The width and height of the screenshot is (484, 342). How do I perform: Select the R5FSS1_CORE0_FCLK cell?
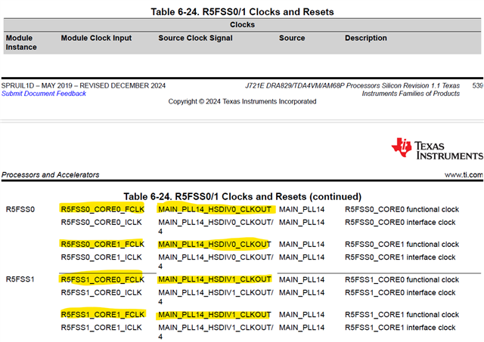coord(103,279)
